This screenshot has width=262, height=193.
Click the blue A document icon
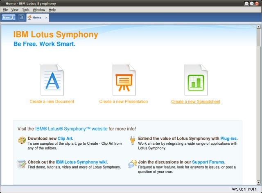pos(52,80)
